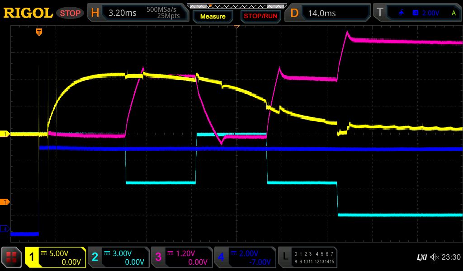The height and width of the screenshot is (271, 463).
Task: Open the logic analyzer L digital channels panel
Action: coord(308,257)
